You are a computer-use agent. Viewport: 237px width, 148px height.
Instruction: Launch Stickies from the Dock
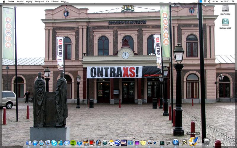(143, 143)
